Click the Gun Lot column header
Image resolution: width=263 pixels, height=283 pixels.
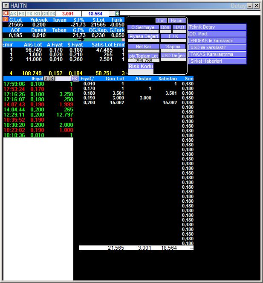pos(115,79)
